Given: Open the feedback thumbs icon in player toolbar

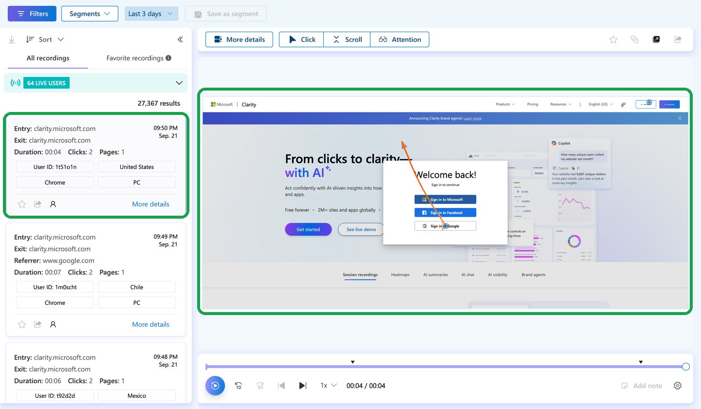Looking at the screenshot, I should click(x=634, y=39).
